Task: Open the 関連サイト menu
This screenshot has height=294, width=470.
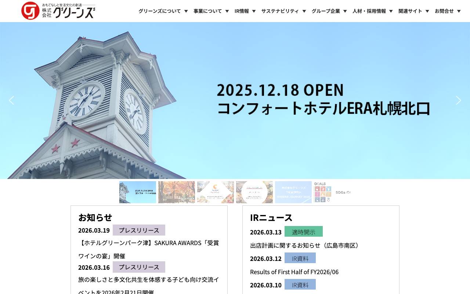Action: pos(413,11)
